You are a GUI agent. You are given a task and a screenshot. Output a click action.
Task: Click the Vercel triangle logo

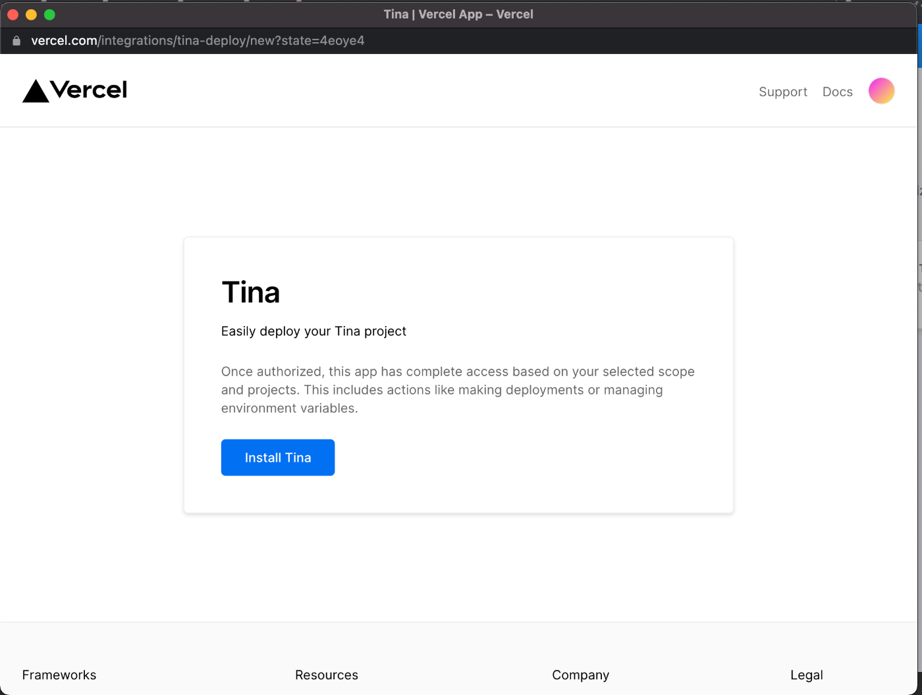point(36,91)
